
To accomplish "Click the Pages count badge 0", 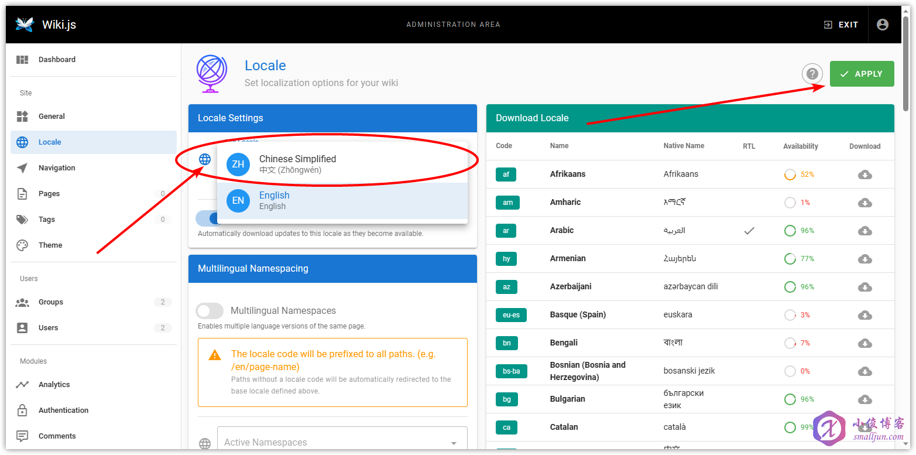I will [x=163, y=194].
